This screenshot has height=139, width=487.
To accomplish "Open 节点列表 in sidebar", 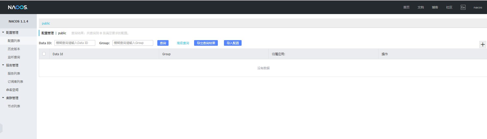I will point(14,106).
